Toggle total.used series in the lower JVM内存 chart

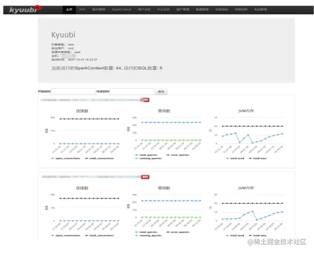click(x=235, y=236)
